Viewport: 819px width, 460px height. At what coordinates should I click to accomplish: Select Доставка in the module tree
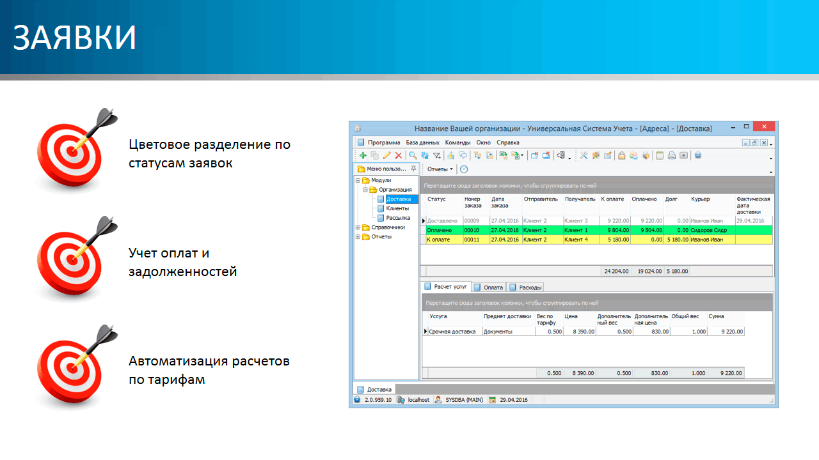pos(402,199)
